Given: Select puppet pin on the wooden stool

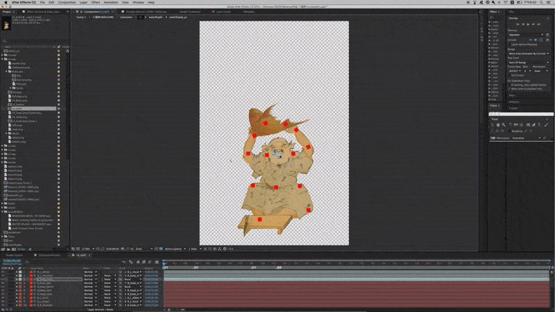Looking at the screenshot, I should pos(259,219).
